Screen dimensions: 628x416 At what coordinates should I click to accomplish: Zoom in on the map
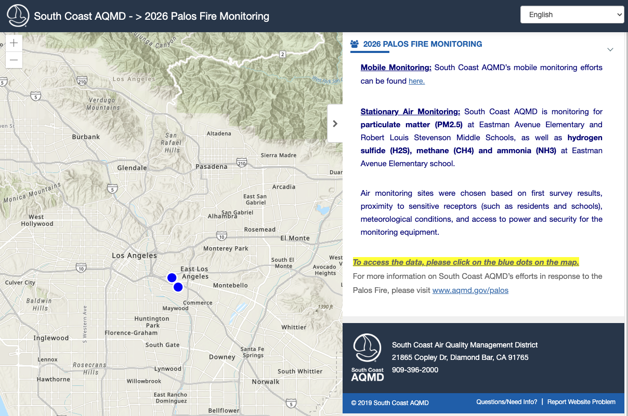tap(14, 43)
